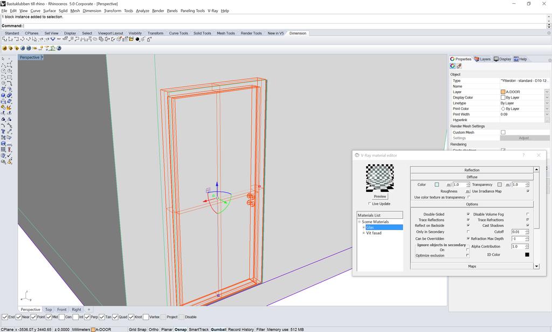Click the blue R icon in V-Ray toolbar
552x332 pixels.
23,48
